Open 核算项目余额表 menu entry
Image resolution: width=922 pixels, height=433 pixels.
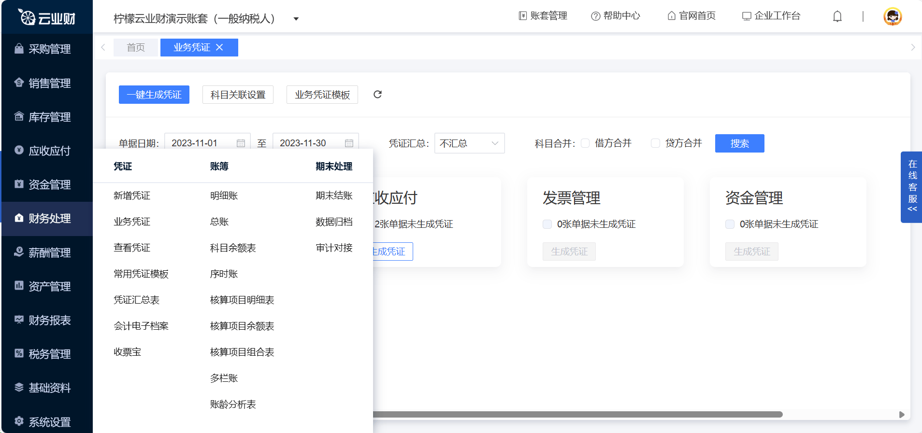[242, 326]
